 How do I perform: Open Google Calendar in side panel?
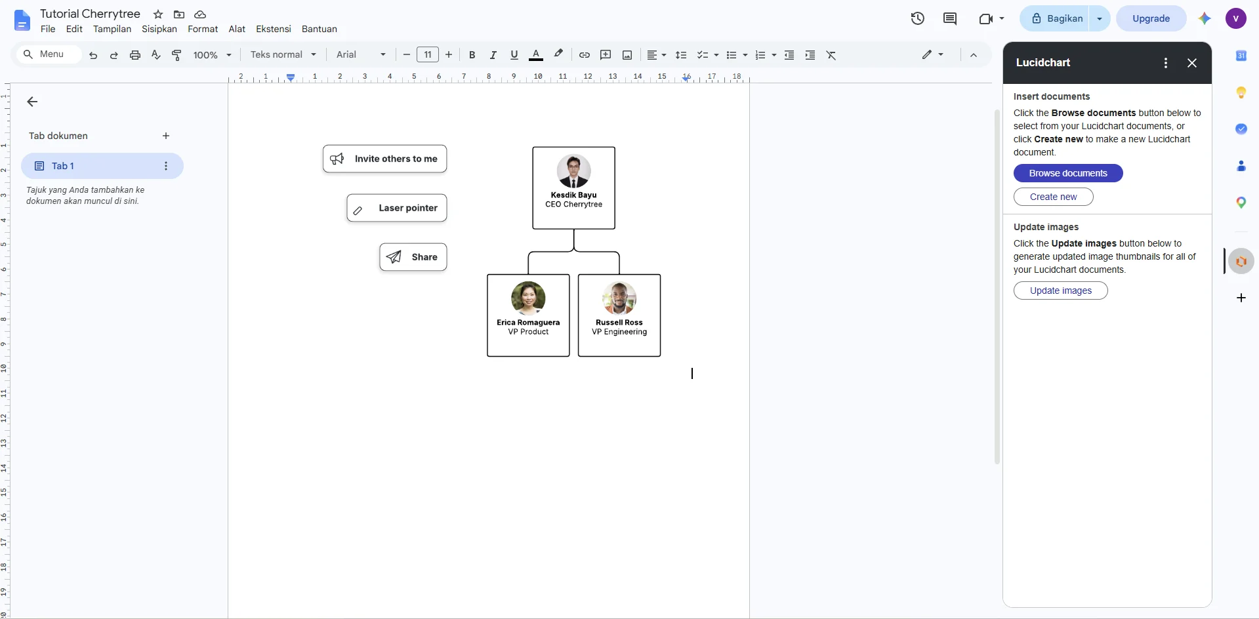1241,56
